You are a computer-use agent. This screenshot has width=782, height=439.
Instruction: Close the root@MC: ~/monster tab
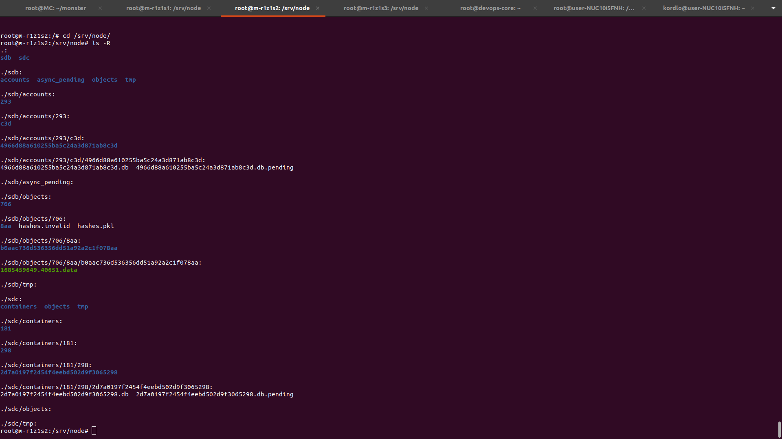[x=100, y=8]
